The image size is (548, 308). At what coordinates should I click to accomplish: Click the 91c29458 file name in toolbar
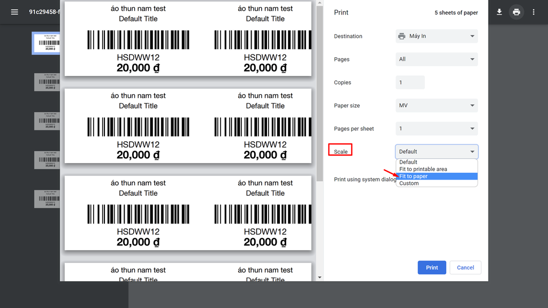click(x=44, y=12)
